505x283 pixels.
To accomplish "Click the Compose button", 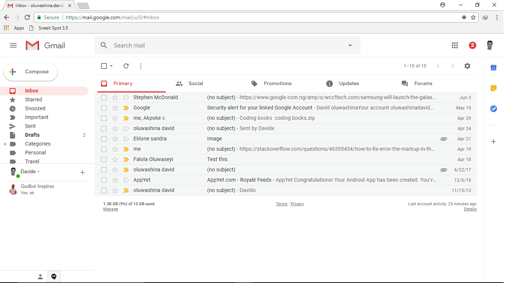I will coord(31,72).
